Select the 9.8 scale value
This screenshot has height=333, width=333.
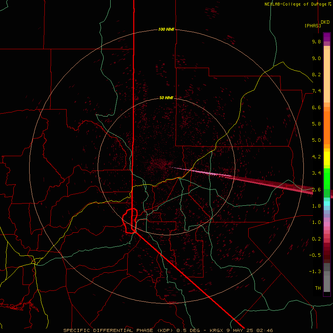pos(316,41)
